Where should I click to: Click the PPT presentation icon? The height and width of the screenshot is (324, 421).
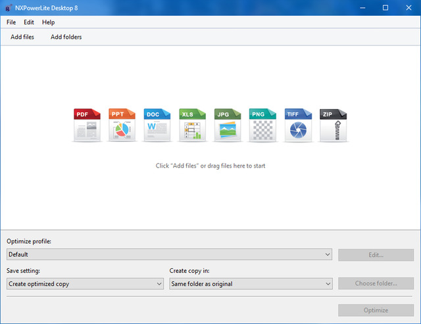point(122,126)
